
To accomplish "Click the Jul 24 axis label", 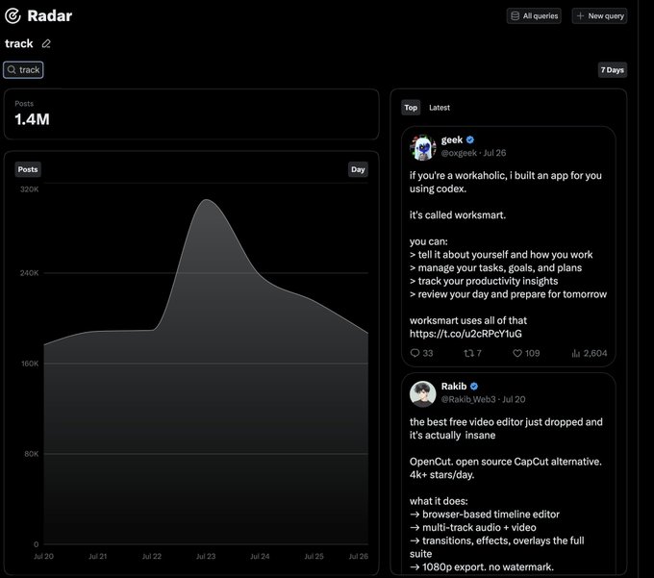I will click(x=260, y=556).
